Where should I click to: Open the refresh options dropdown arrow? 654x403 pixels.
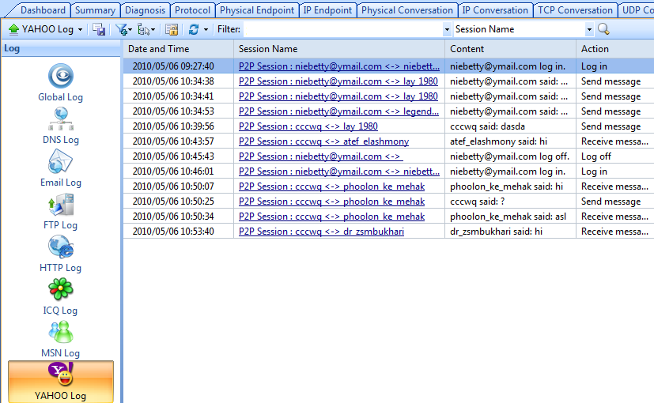click(x=206, y=29)
